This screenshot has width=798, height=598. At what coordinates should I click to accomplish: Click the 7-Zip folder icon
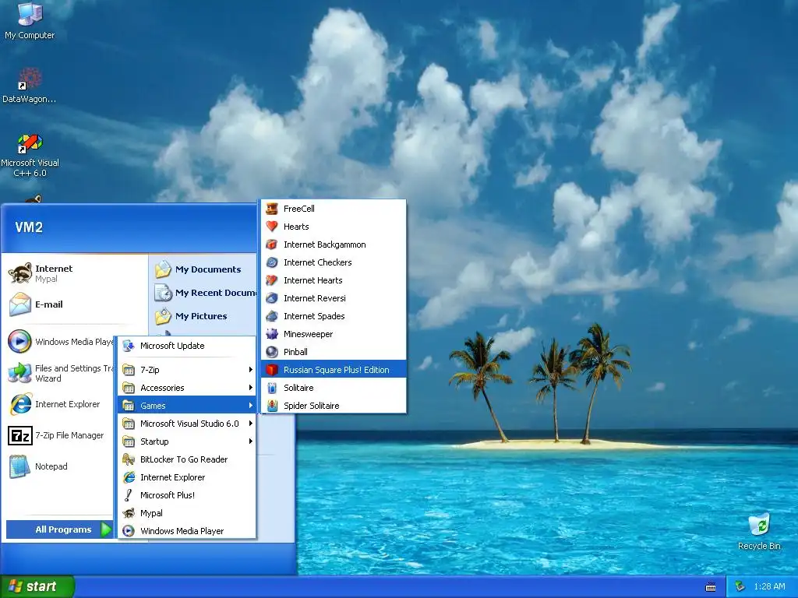point(129,370)
